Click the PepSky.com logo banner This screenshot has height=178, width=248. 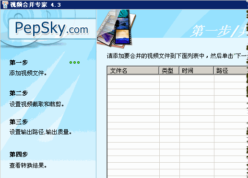52,29
